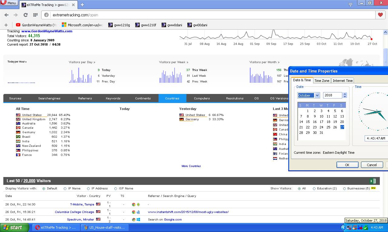Select Default visitor display option
Screen dimensions: 388x232
pyautogui.click(x=44, y=188)
